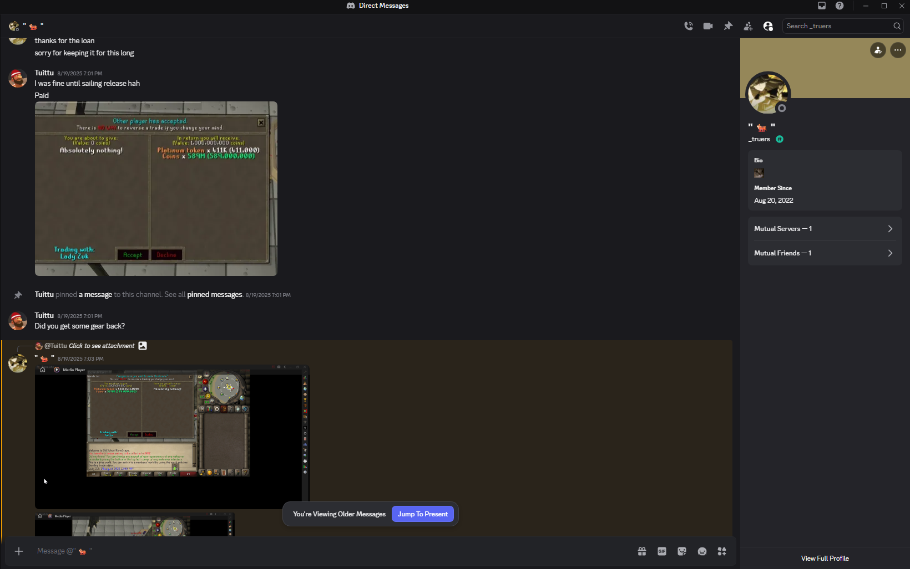The height and width of the screenshot is (569, 910).
Task: Open the profile More options menu
Action: (x=898, y=50)
